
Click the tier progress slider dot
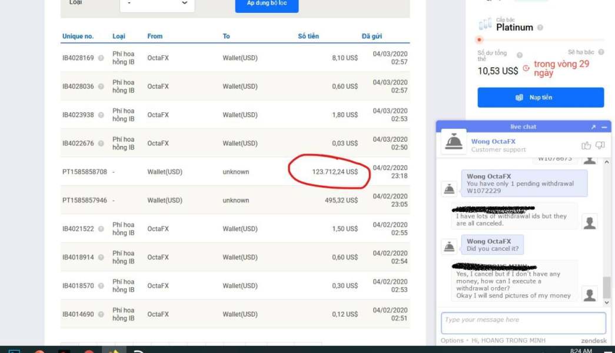(479, 39)
